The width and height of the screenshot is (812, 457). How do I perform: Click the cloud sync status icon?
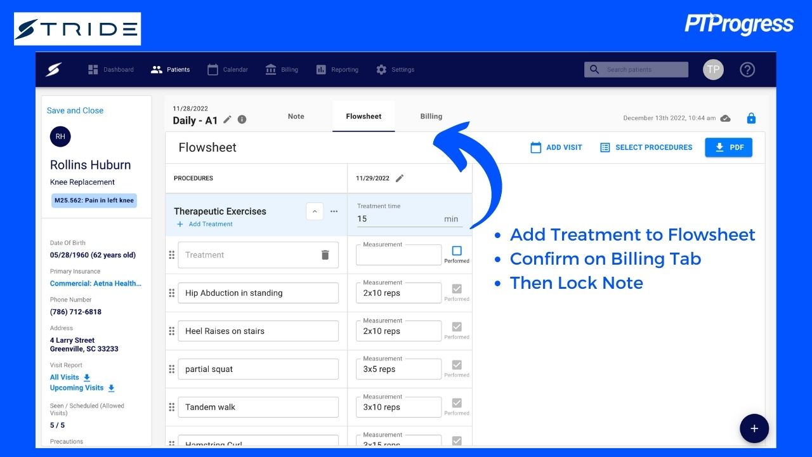pos(725,118)
